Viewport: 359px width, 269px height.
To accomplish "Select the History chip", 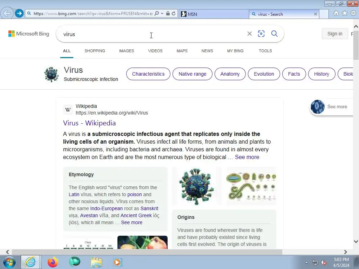I will point(321,74).
